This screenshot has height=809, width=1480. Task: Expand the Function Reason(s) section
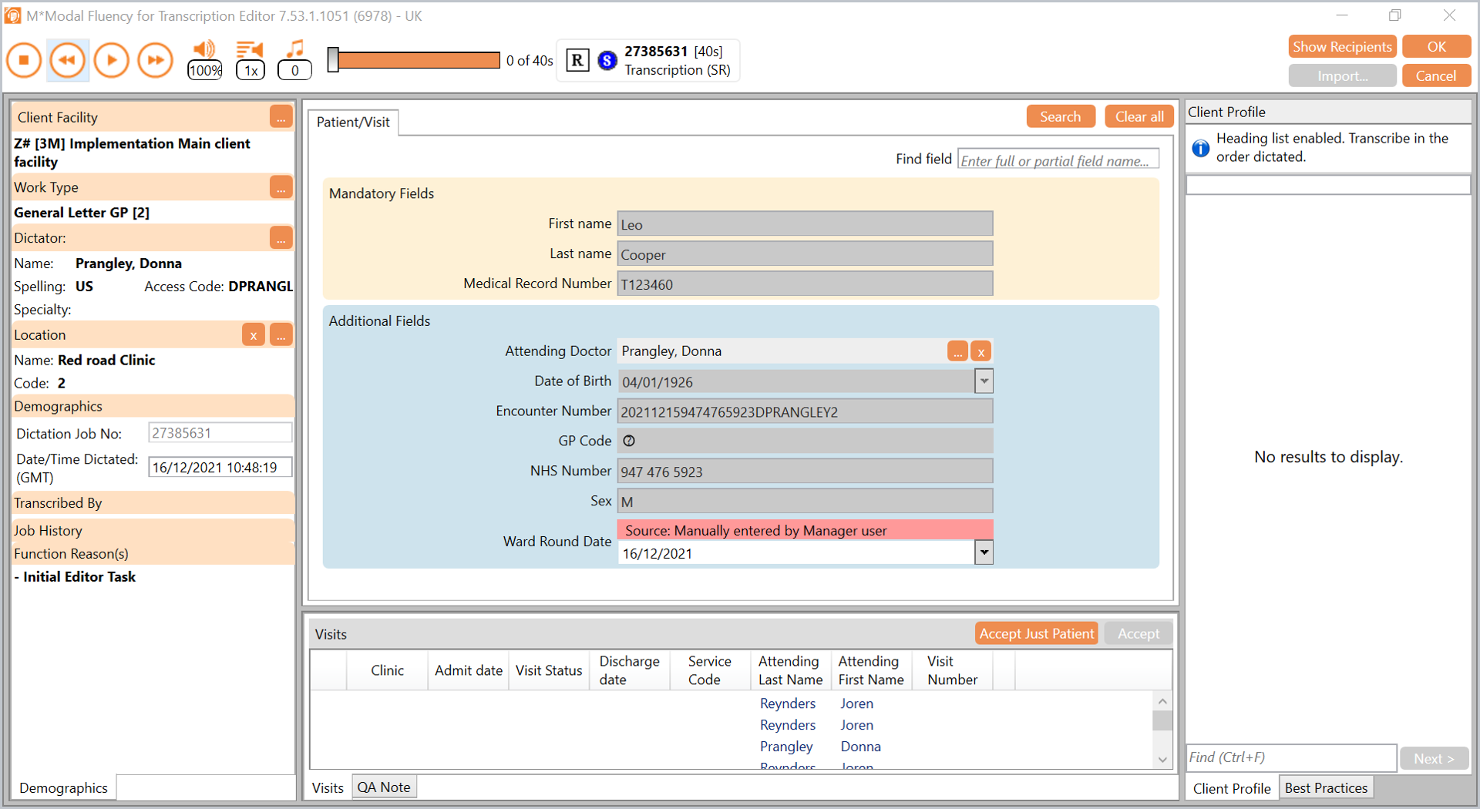pos(153,554)
